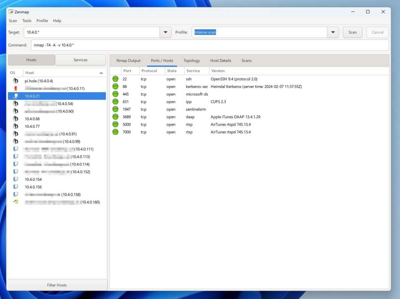Click the OS icon of selected host 10.4.0.21
The height and width of the screenshot is (299, 400).
click(x=15, y=96)
